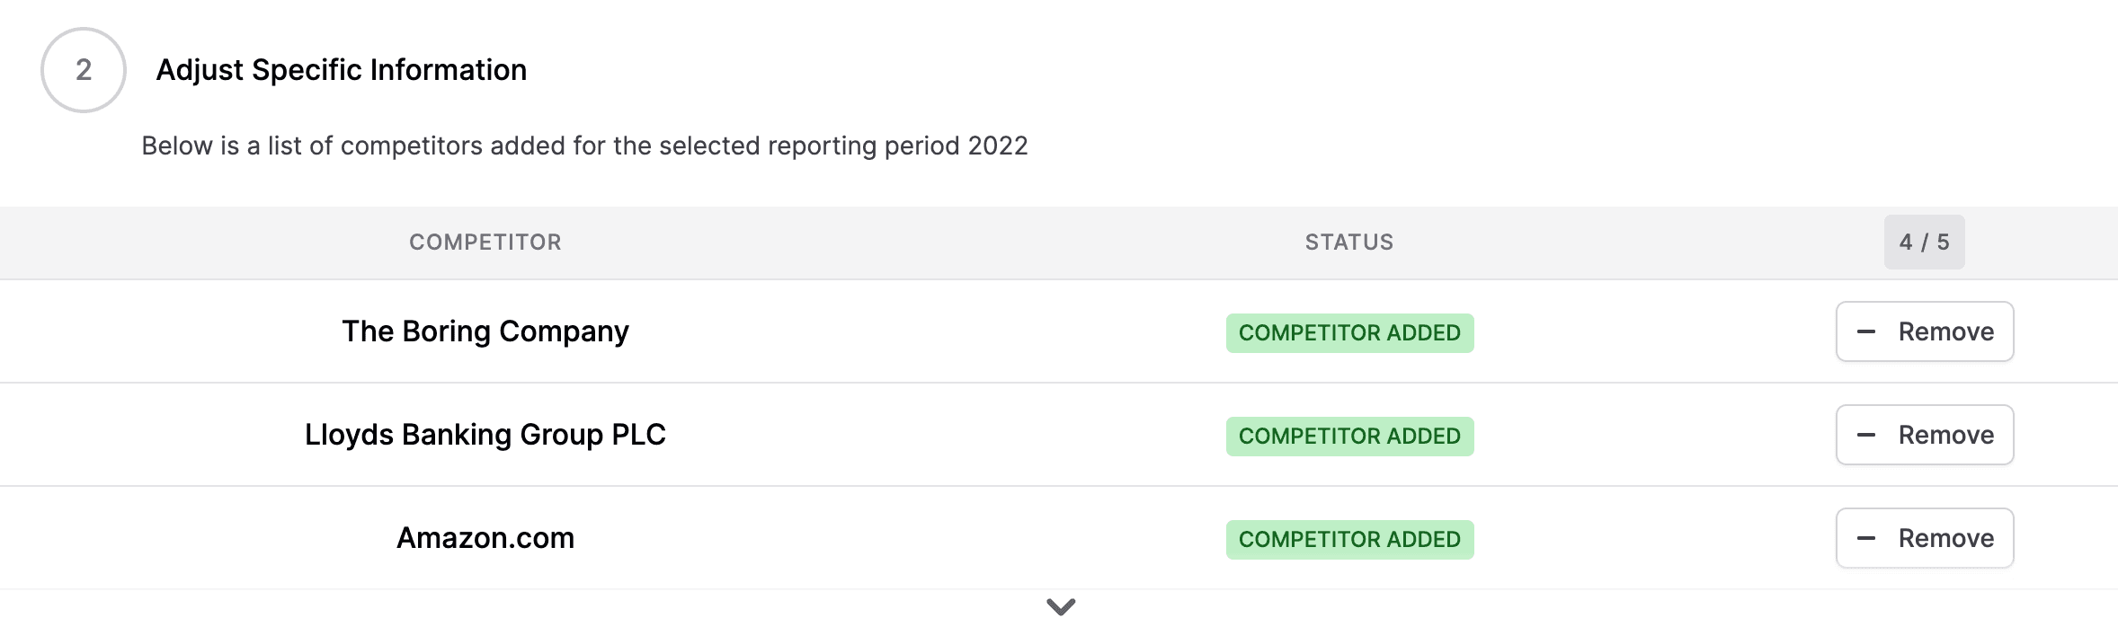Screen dimensions: 2118x618
Task: Remove Amazon.com from the competitor list
Action: tap(1925, 538)
